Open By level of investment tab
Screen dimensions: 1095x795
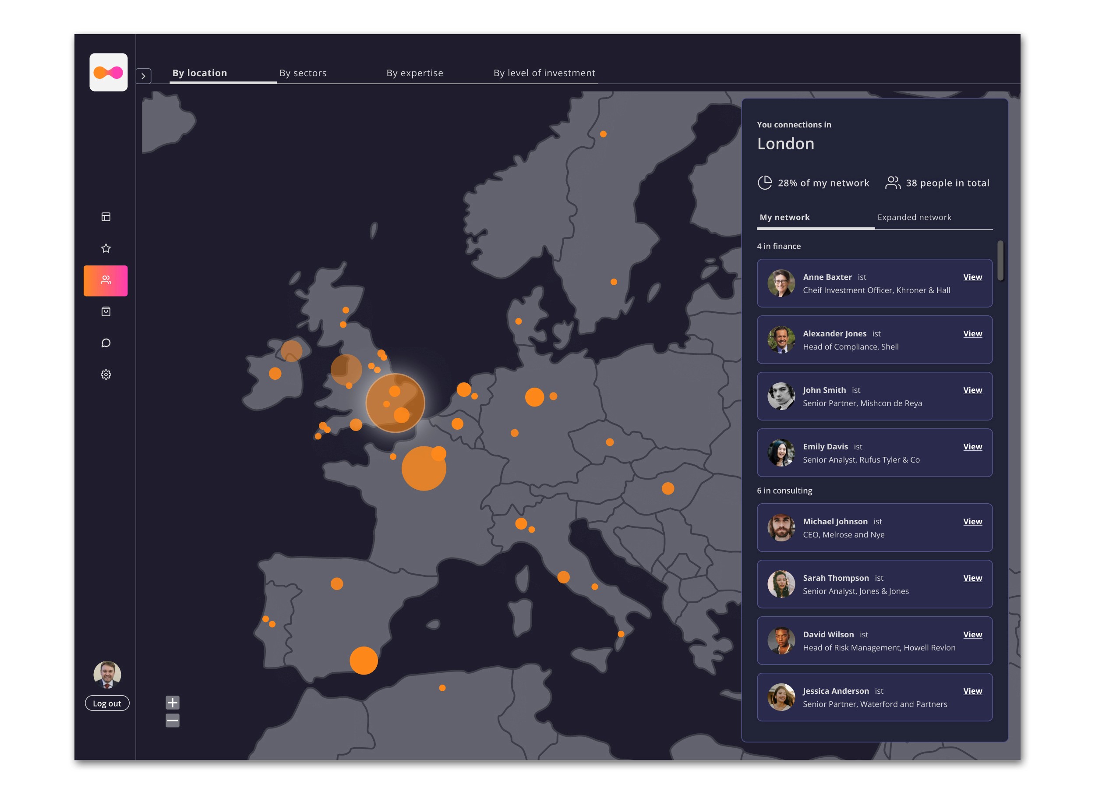(544, 73)
